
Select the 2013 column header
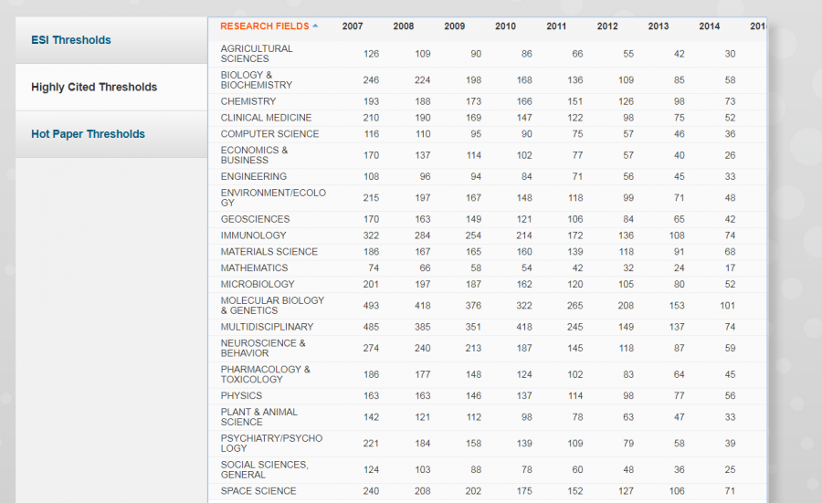pos(658,26)
